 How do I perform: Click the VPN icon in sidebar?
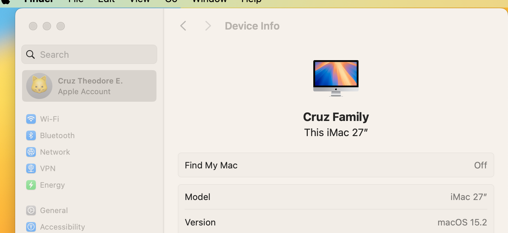tap(31, 168)
